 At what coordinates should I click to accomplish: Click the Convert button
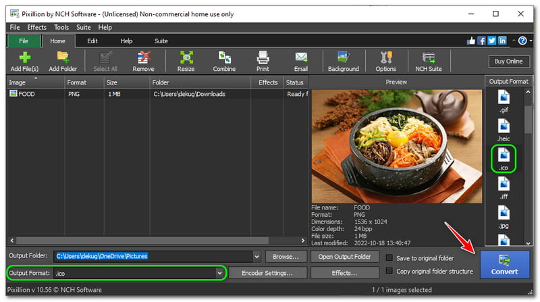[504, 265]
